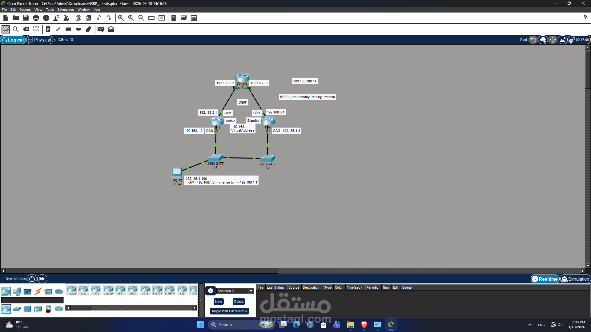Open the Extensions menu

66,10
